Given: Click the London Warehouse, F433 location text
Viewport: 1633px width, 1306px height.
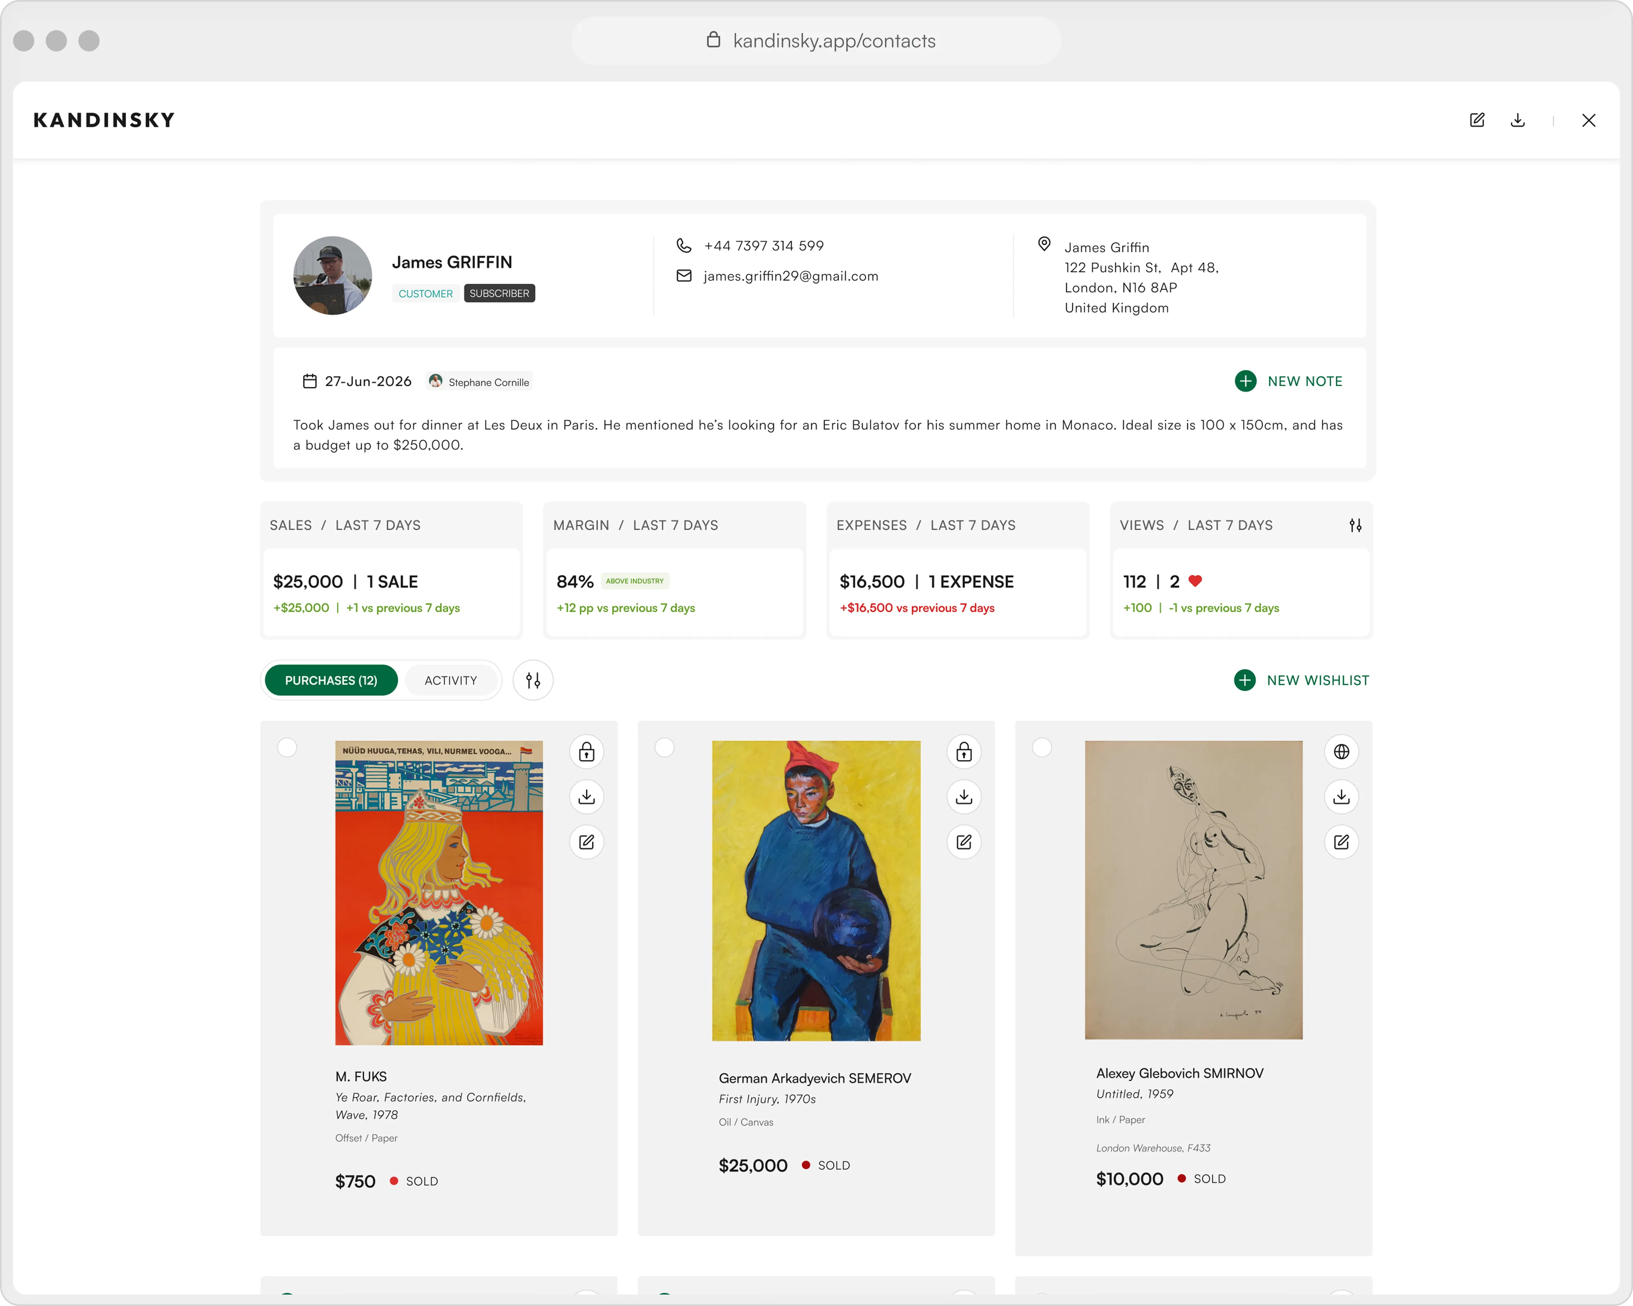Looking at the screenshot, I should [1153, 1148].
